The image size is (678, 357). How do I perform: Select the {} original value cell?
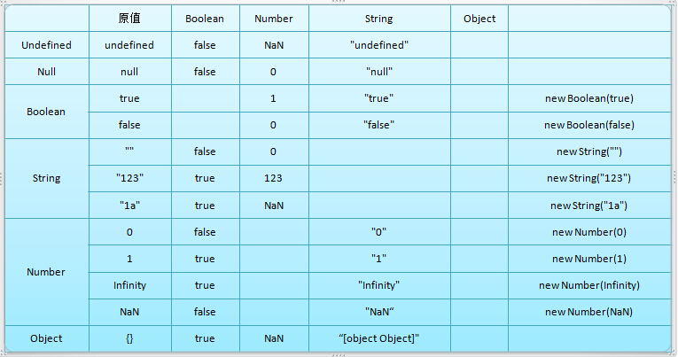tap(129, 338)
